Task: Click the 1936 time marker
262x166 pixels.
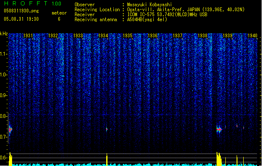Action: pyautogui.click(x=153, y=35)
